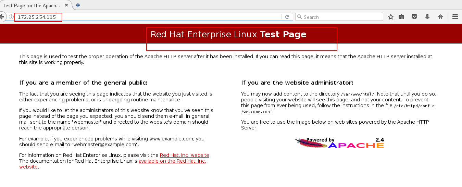Screen dimensions: 462x187
Task: Reload the page with the refresh icon
Action: [287, 17]
